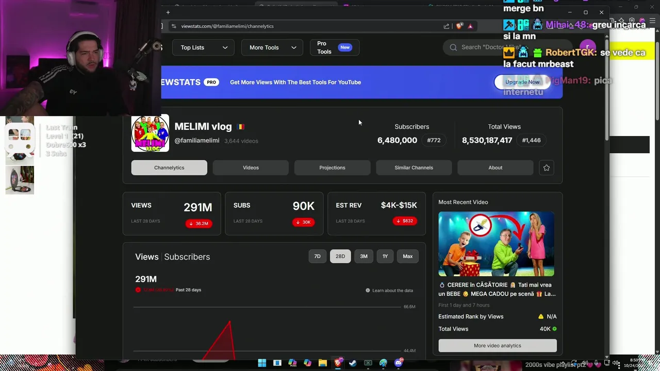The height and width of the screenshot is (371, 660).
Task: Expand the More Tools dropdown
Action: coord(272,47)
